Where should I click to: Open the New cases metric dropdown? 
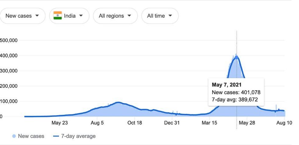[x=22, y=16]
